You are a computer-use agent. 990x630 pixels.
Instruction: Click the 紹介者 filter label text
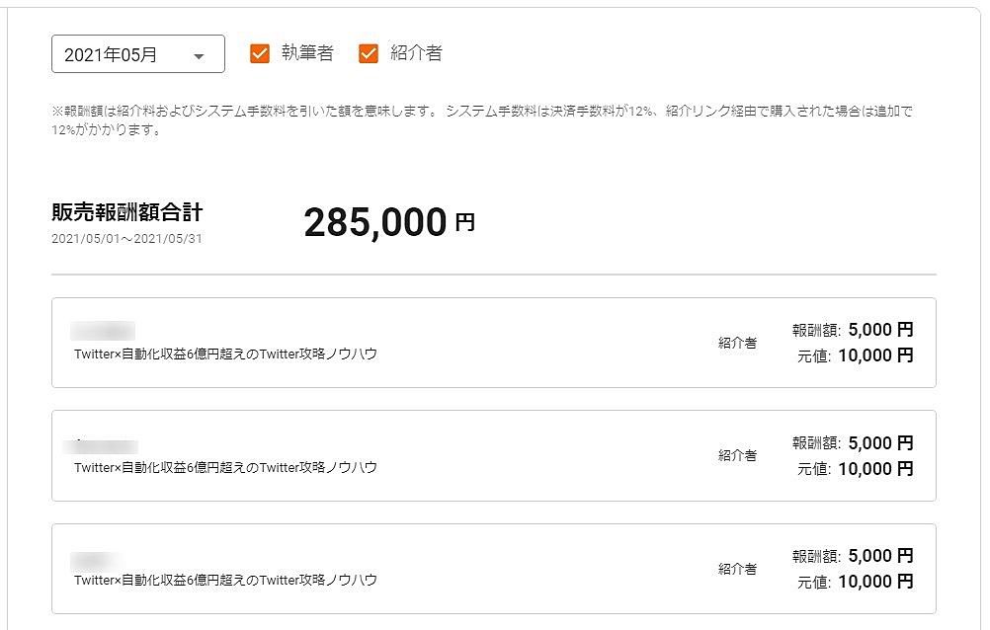point(416,53)
